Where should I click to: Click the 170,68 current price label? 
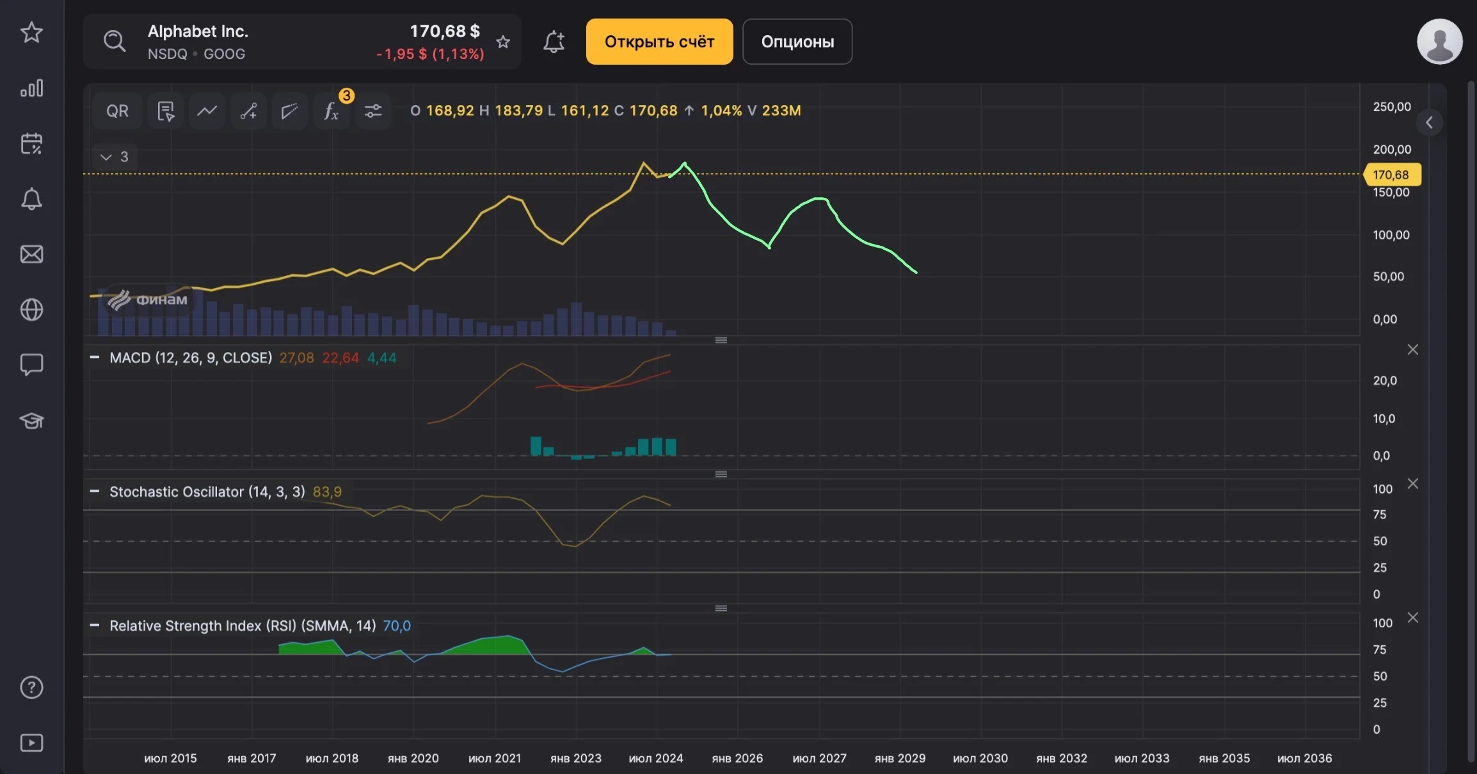click(x=1393, y=174)
